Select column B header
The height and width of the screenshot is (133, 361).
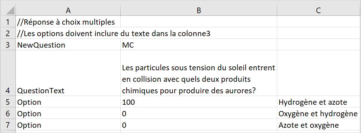coord(199,10)
